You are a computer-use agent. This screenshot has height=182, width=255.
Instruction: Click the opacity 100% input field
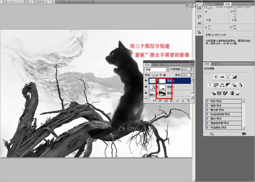point(185,69)
